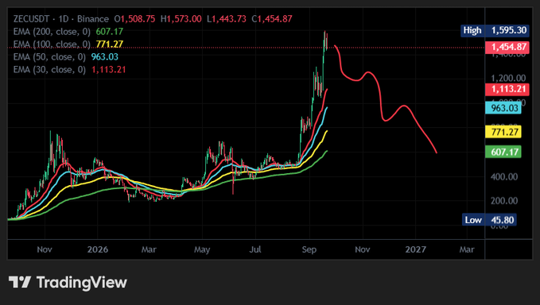
Task: Select the EMA (100, close, 0) legend
Action: (52, 44)
